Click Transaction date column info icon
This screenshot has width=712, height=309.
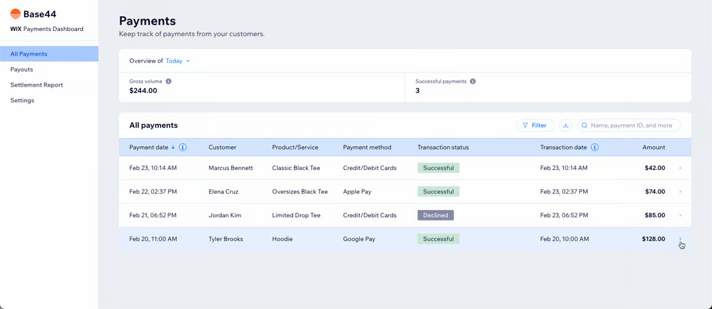pos(595,147)
